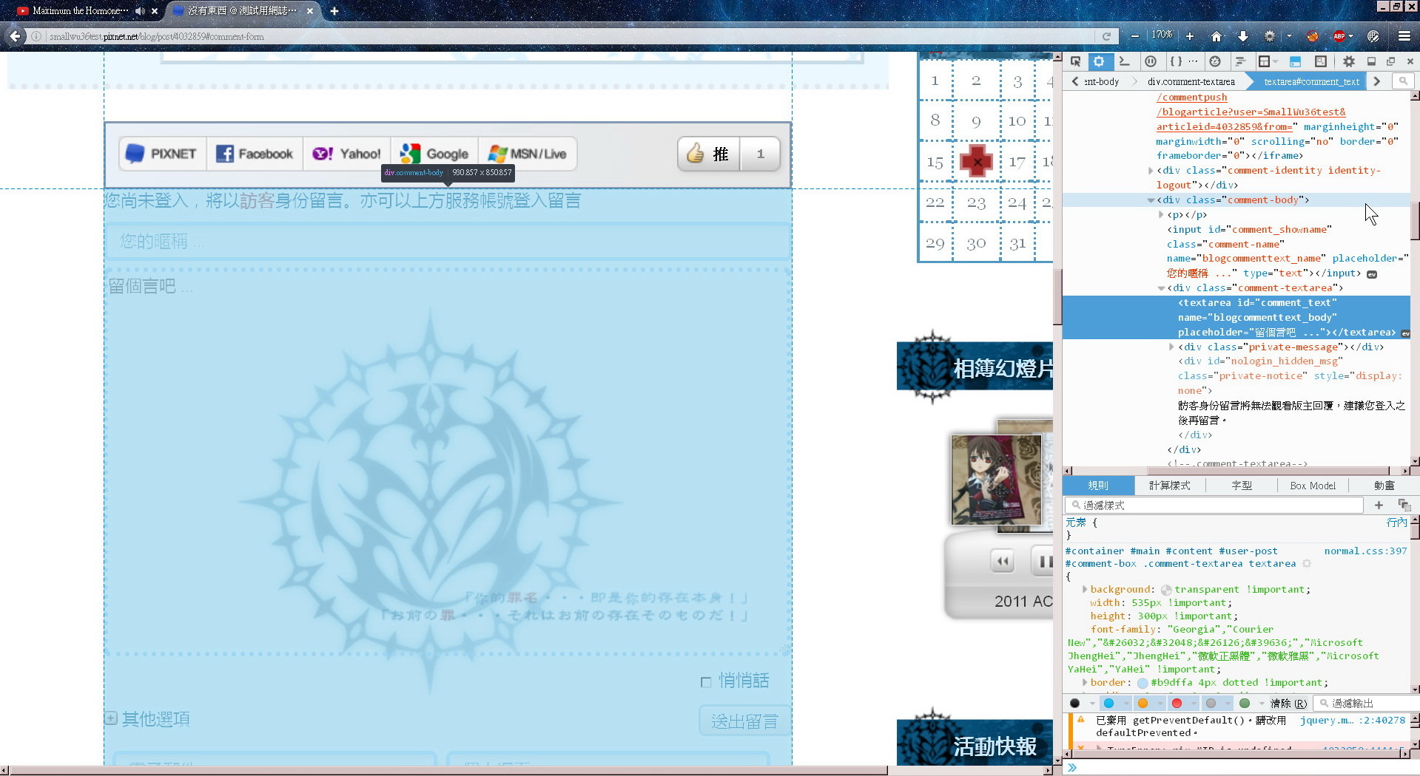Pop DevTools out to separate window
This screenshot has height=776, width=1420.
[x=1390, y=61]
